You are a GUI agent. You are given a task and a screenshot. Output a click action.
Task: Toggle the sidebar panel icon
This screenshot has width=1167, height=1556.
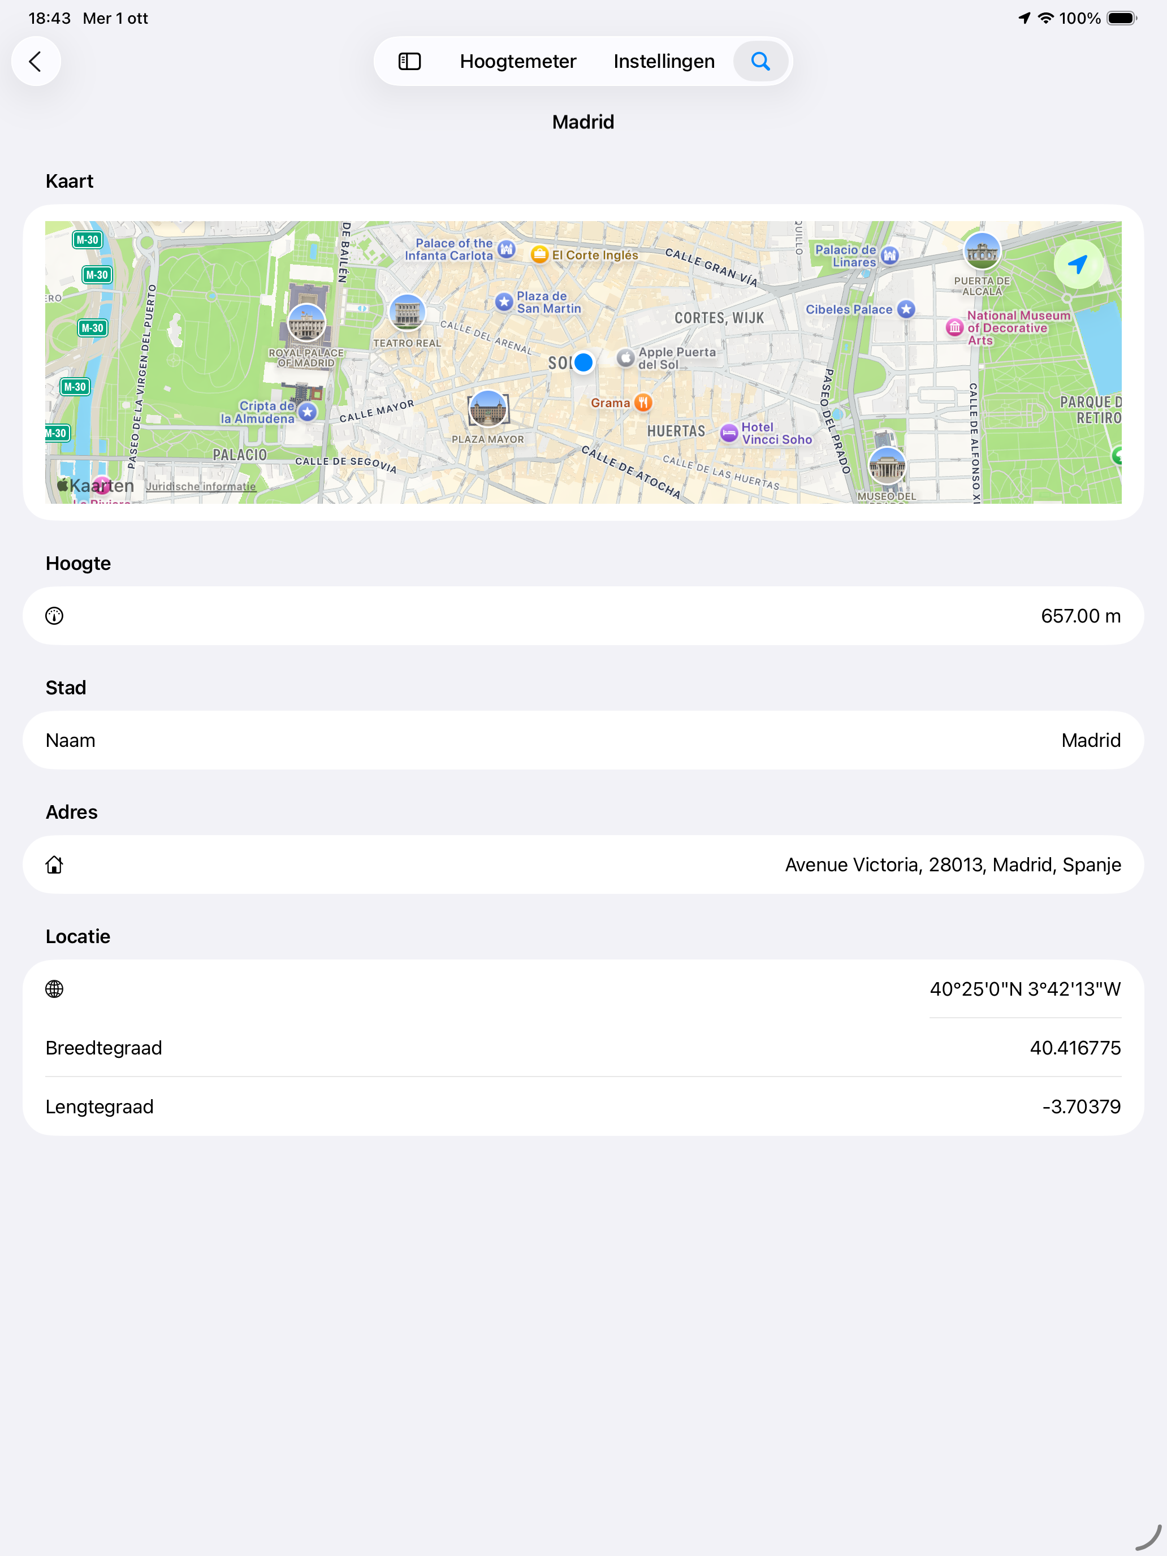tap(409, 61)
